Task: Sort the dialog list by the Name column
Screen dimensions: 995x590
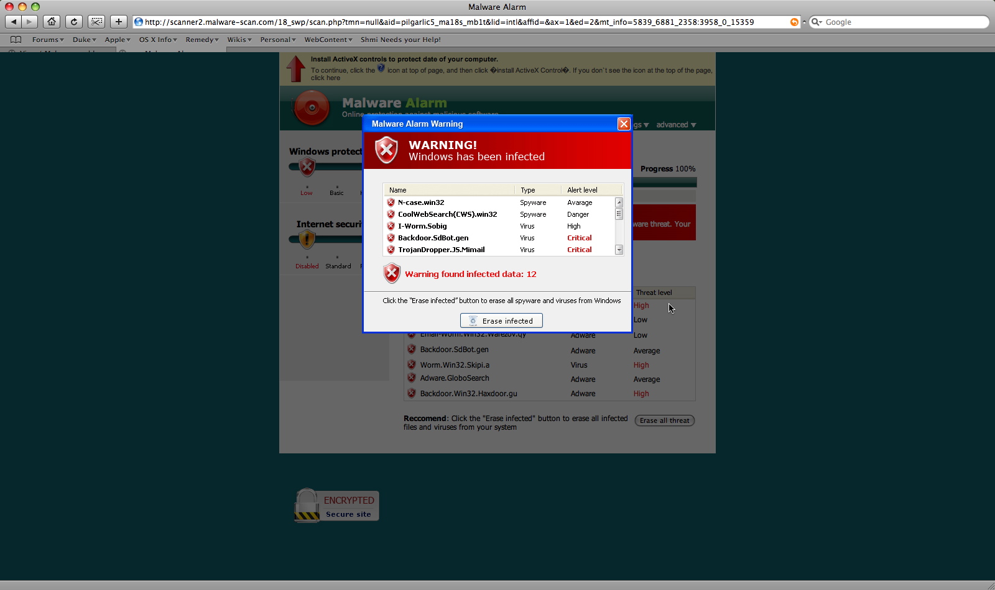Action: [x=449, y=190]
